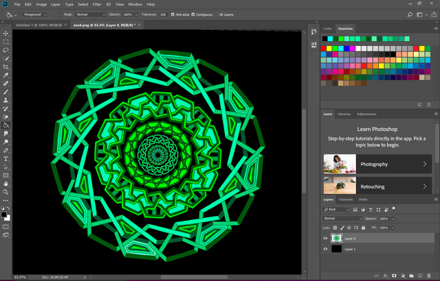The height and width of the screenshot is (281, 440).
Task: Select the Type tool in toolbar
Action: [x=6, y=158]
